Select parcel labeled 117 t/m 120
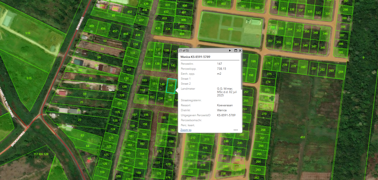The image size is (378, 180). pyautogui.click(x=41, y=153)
